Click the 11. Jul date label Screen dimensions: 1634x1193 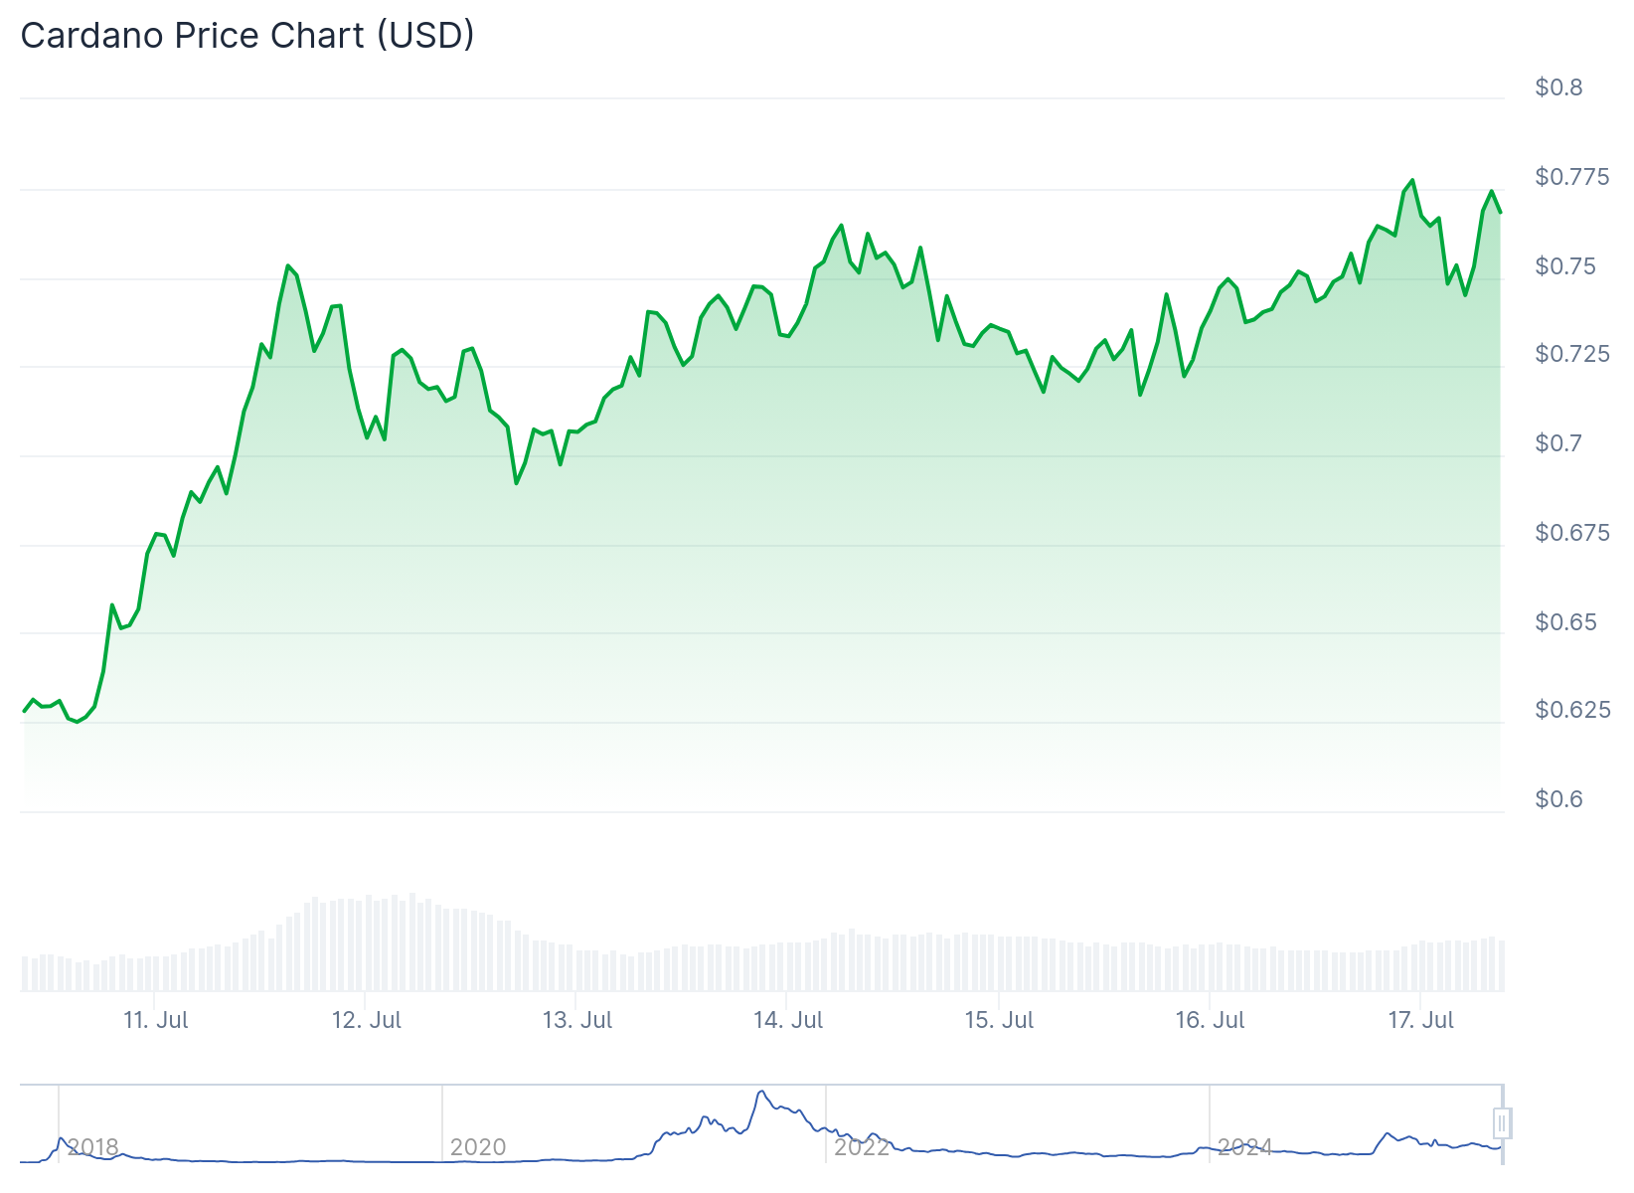click(x=156, y=1020)
